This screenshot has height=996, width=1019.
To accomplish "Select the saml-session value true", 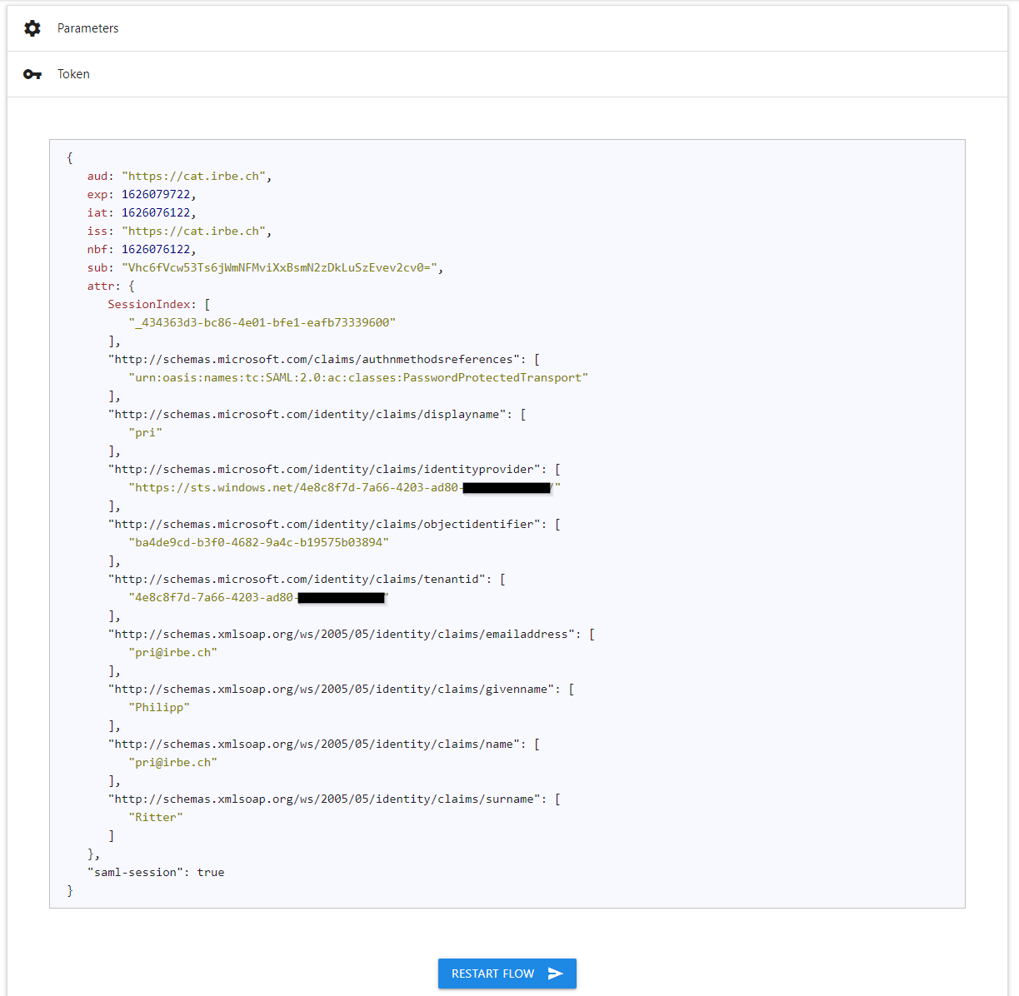I will coord(211,872).
